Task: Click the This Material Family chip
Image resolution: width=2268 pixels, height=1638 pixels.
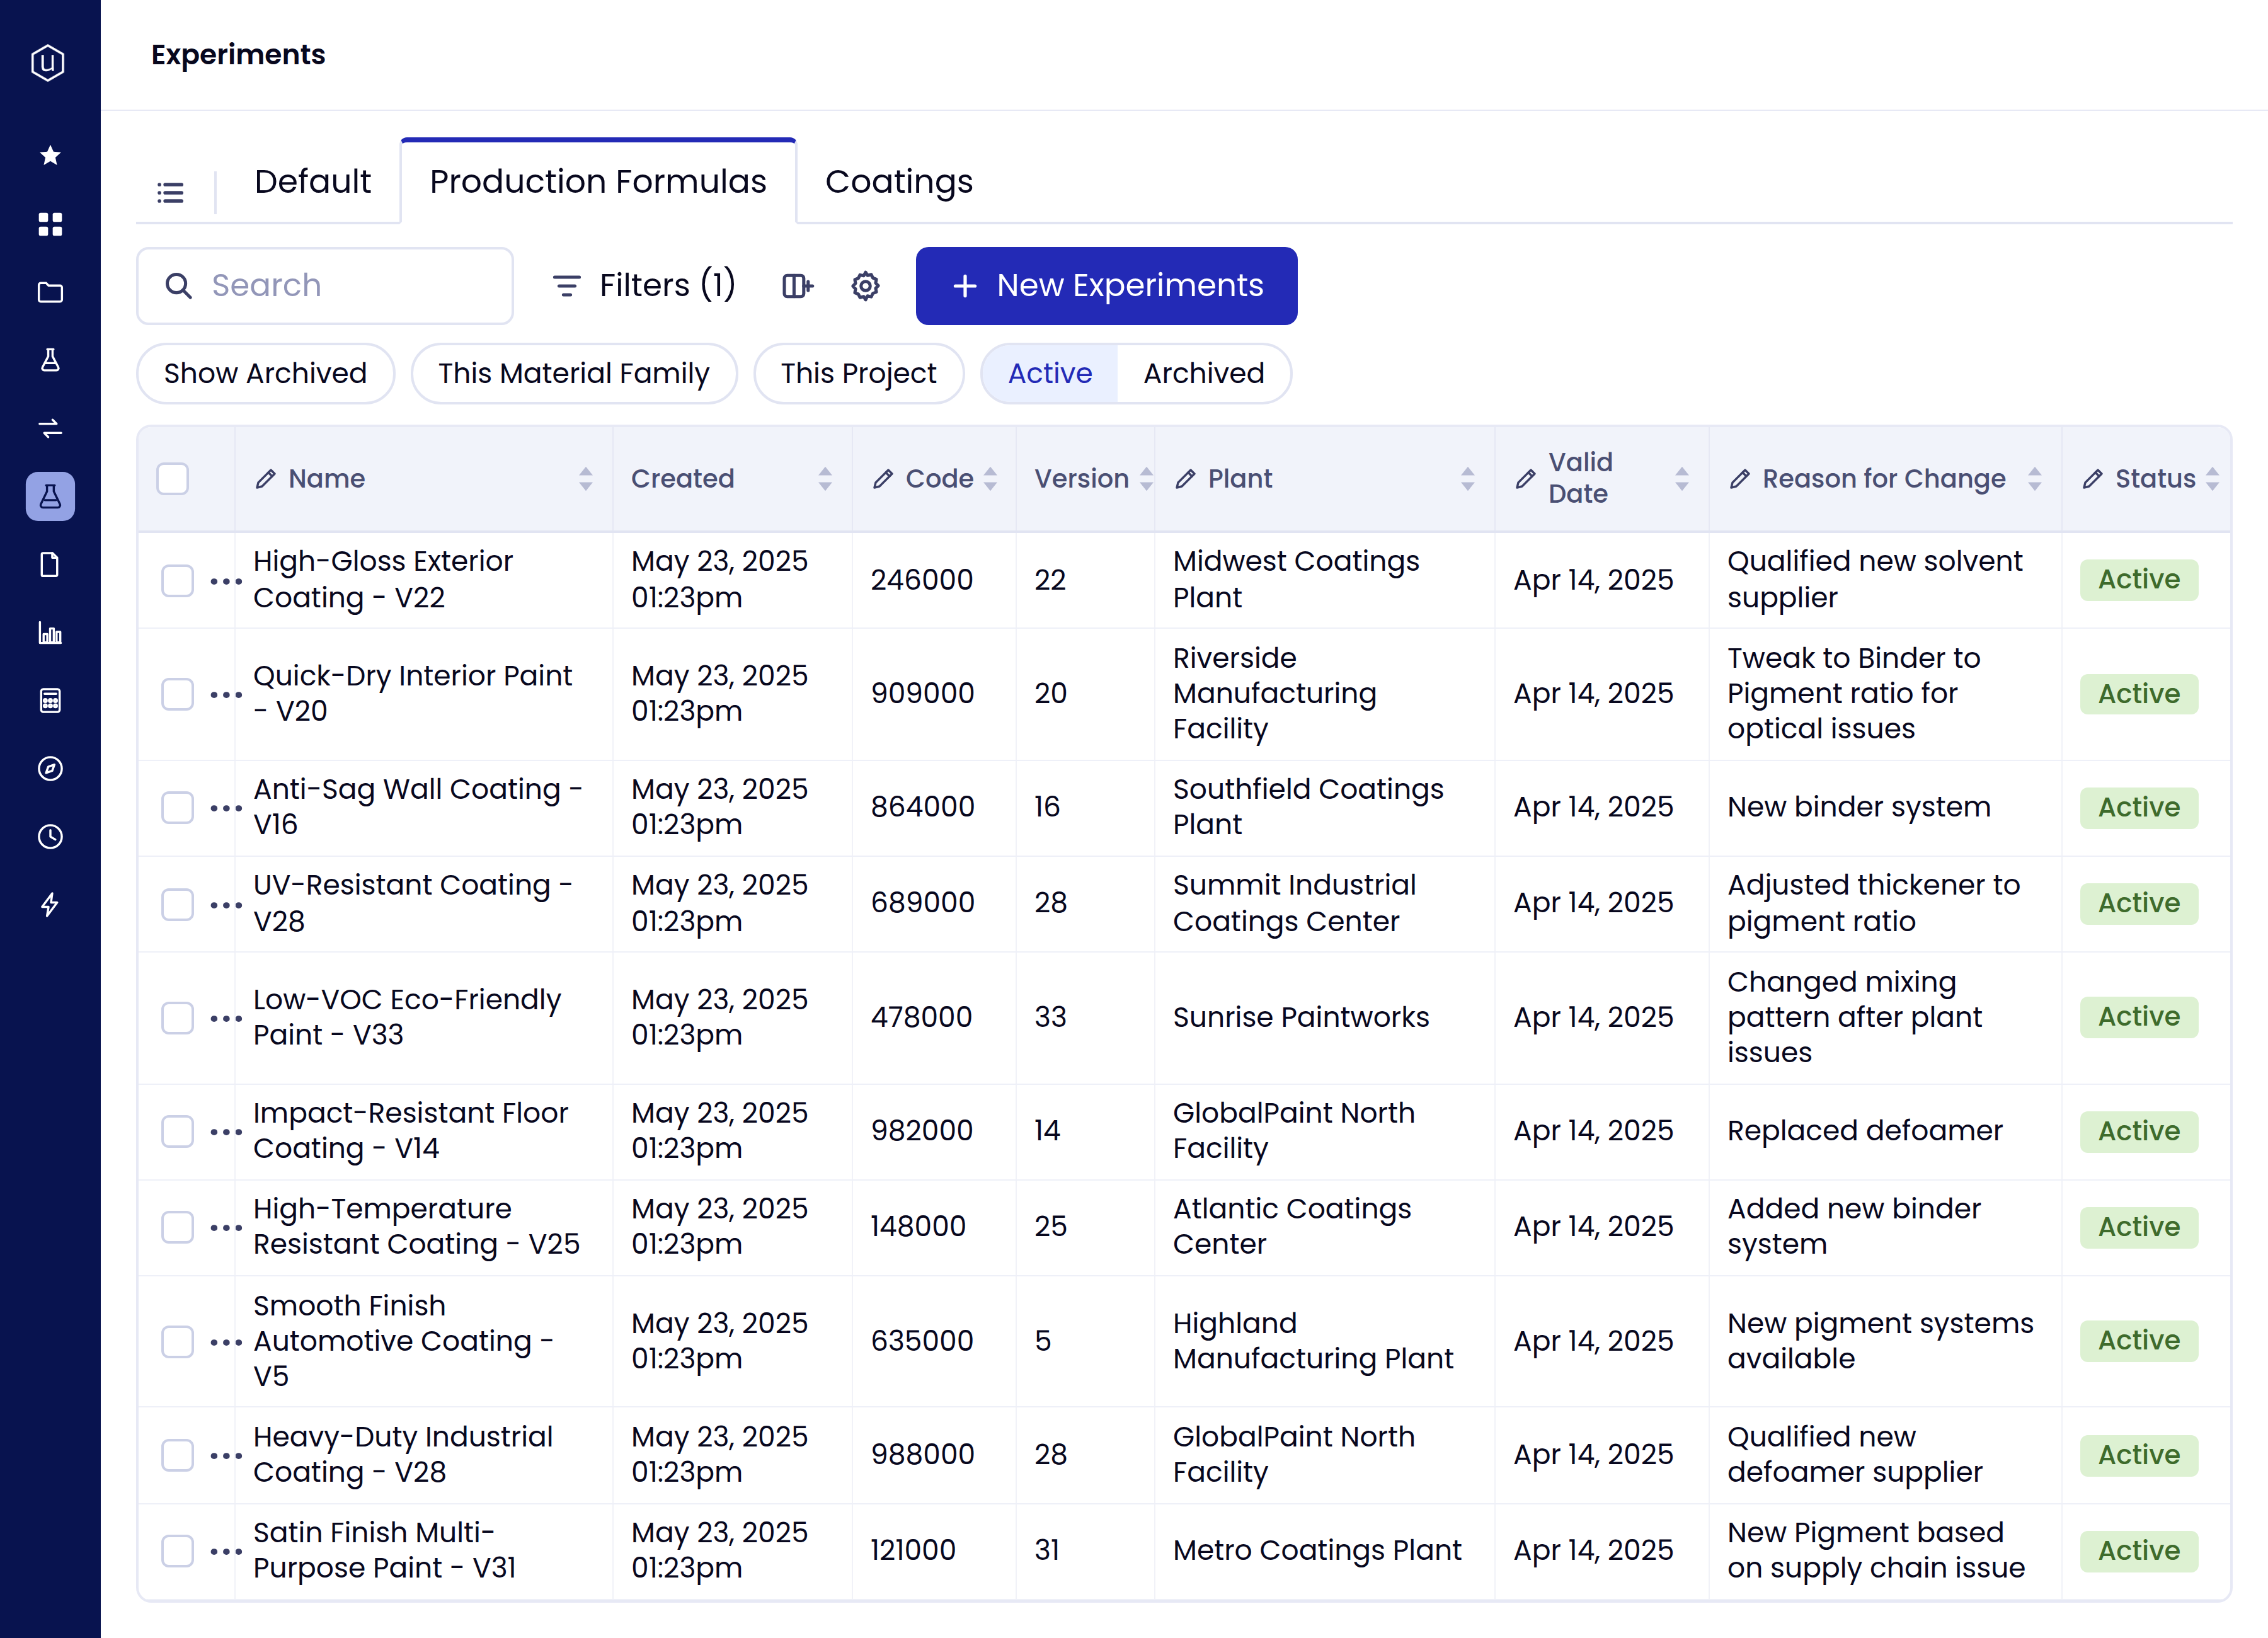Action: click(574, 374)
